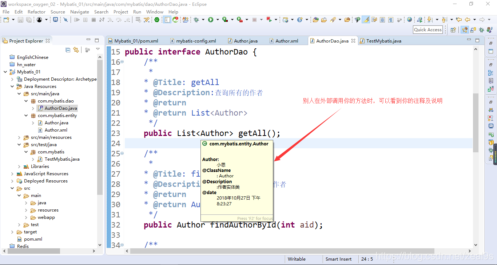
Task: Click the green Run toolbar icon
Action: tap(211, 20)
